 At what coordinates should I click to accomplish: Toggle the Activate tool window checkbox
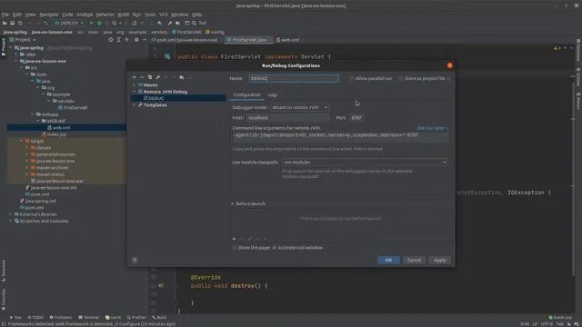pos(275,248)
